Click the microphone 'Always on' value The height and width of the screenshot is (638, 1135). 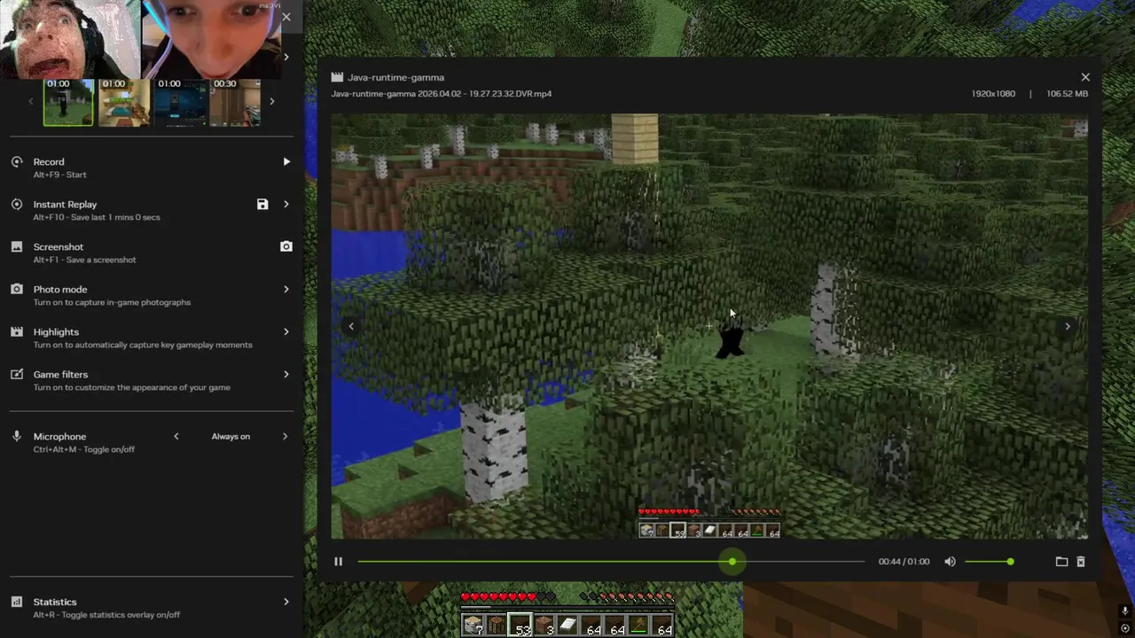point(231,437)
